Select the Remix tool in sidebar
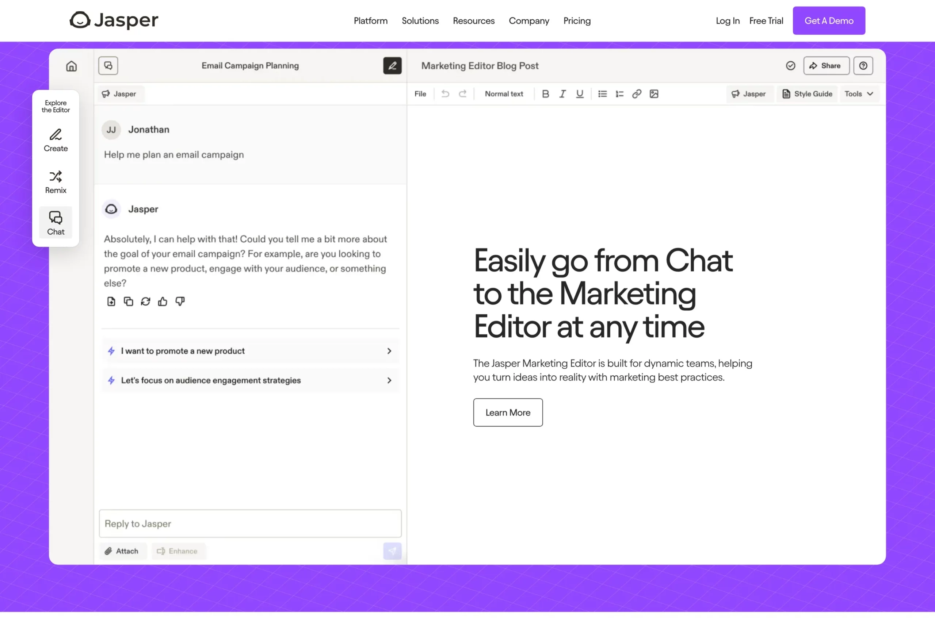935x618 pixels. tap(55, 181)
